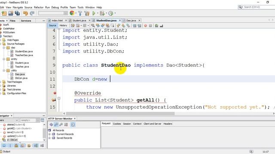Click the Redo arrow icon
The width and height of the screenshot is (275, 154).
(x=32, y=13)
